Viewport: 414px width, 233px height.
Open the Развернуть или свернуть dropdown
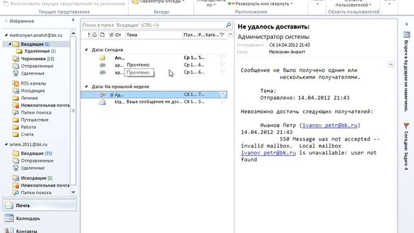click(x=260, y=4)
